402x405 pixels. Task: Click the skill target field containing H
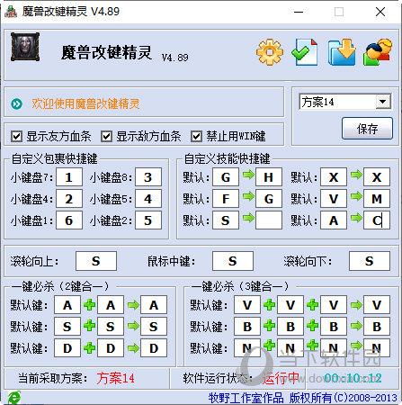[x=269, y=177]
